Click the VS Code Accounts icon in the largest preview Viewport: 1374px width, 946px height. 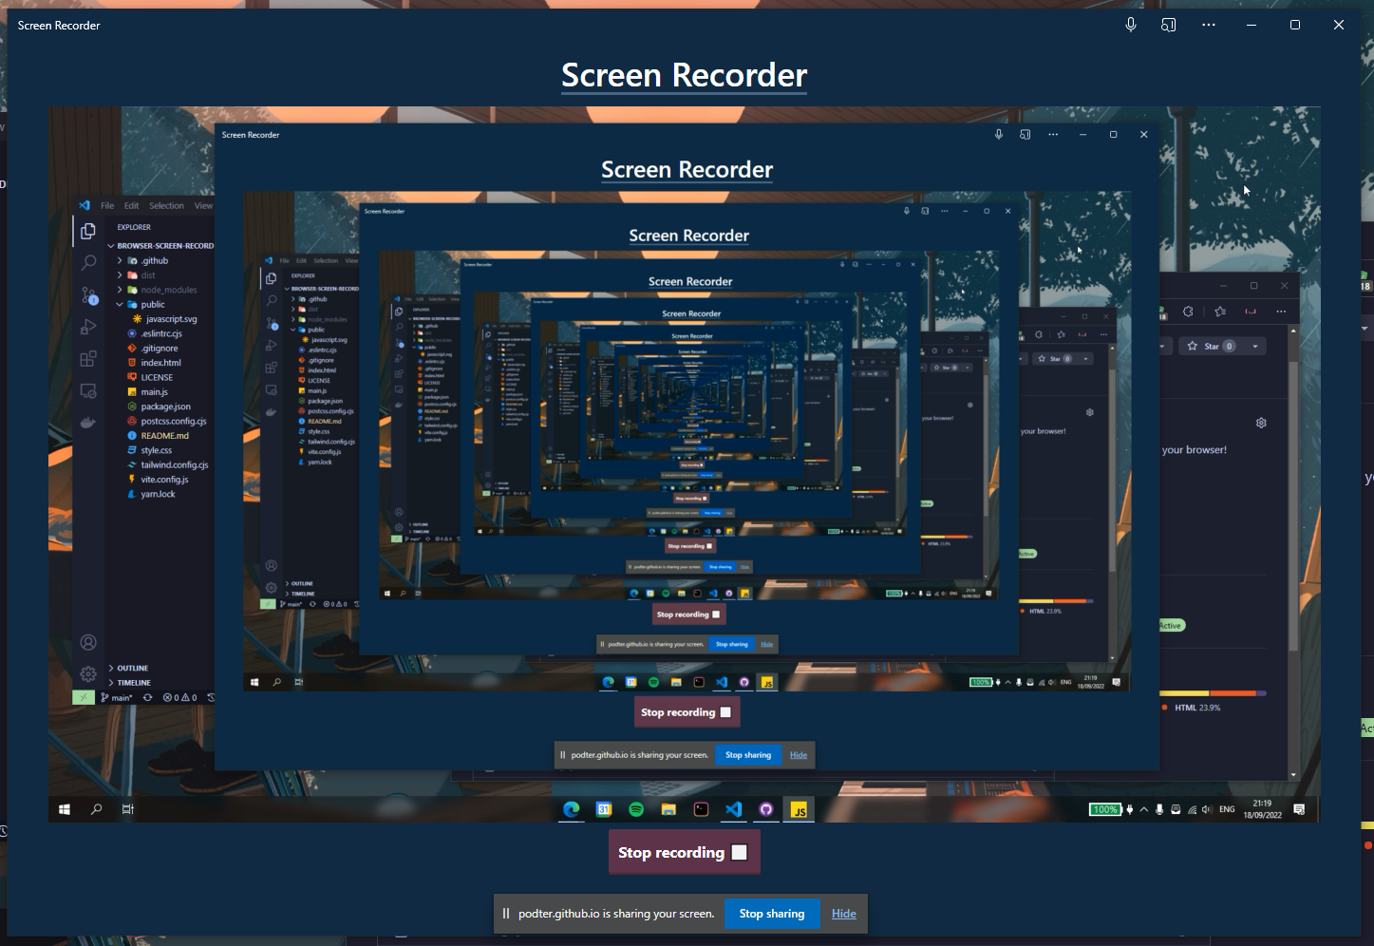click(88, 643)
